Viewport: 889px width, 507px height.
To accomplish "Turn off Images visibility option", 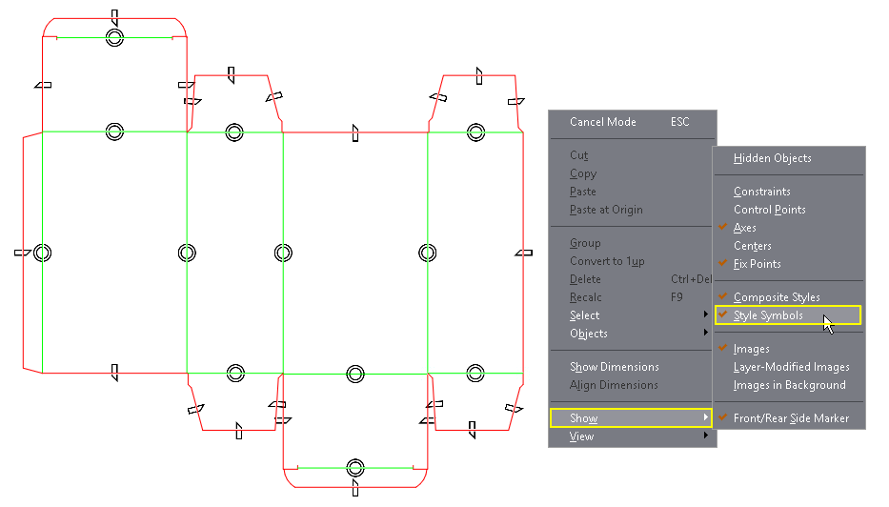I will (751, 349).
